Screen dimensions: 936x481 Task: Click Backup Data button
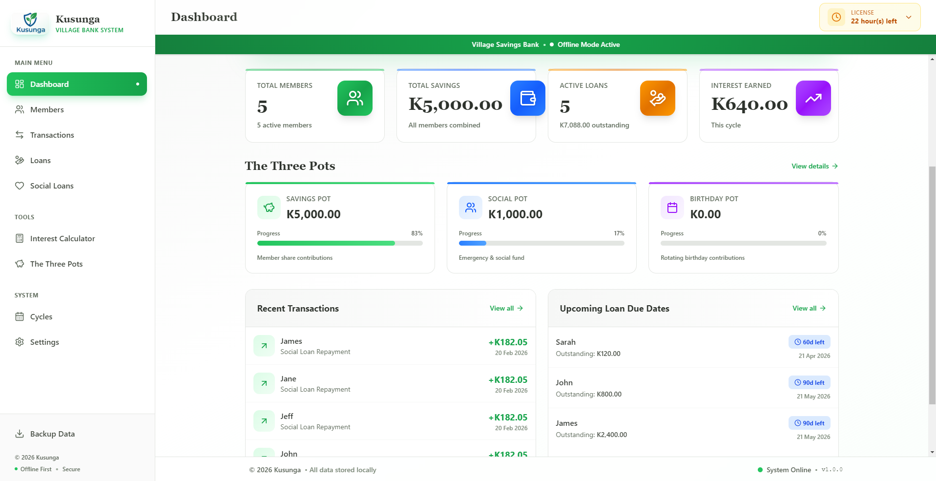52,434
